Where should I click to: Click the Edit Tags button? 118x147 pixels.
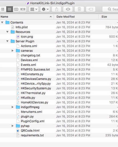pos(91,9)
